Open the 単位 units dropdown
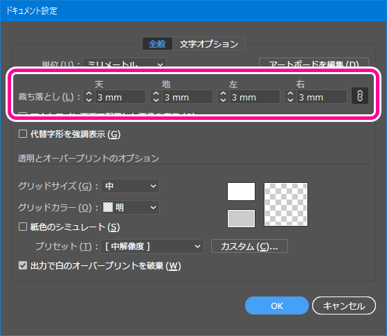The height and width of the screenshot is (336, 387). (125, 63)
